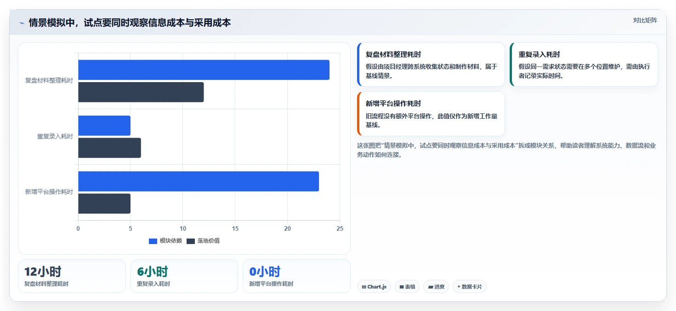The image size is (676, 311).
Task: Select the blue 模块依赖 bar for 复盘材料整理耗时
Action: click(x=204, y=70)
